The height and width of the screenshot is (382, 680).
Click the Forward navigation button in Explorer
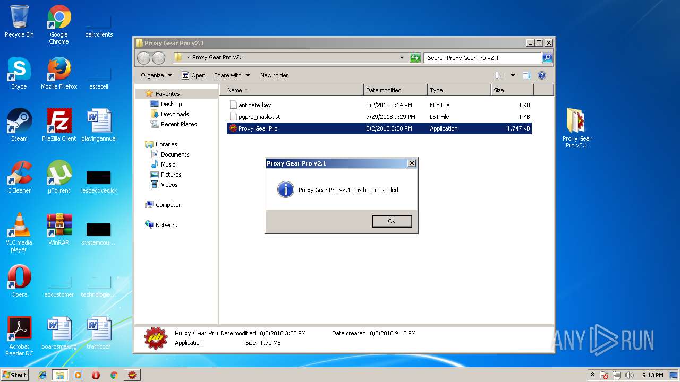click(158, 58)
